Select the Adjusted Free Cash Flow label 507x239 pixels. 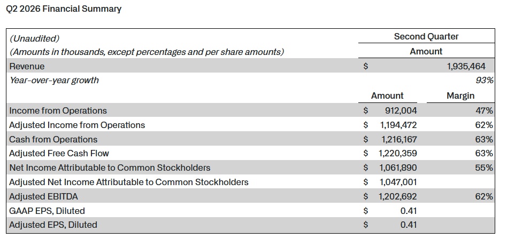pyautogui.click(x=59, y=153)
